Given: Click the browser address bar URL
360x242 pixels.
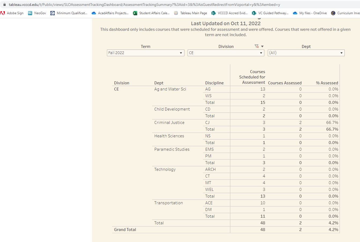Looking at the screenshot, I should click(x=144, y=5).
